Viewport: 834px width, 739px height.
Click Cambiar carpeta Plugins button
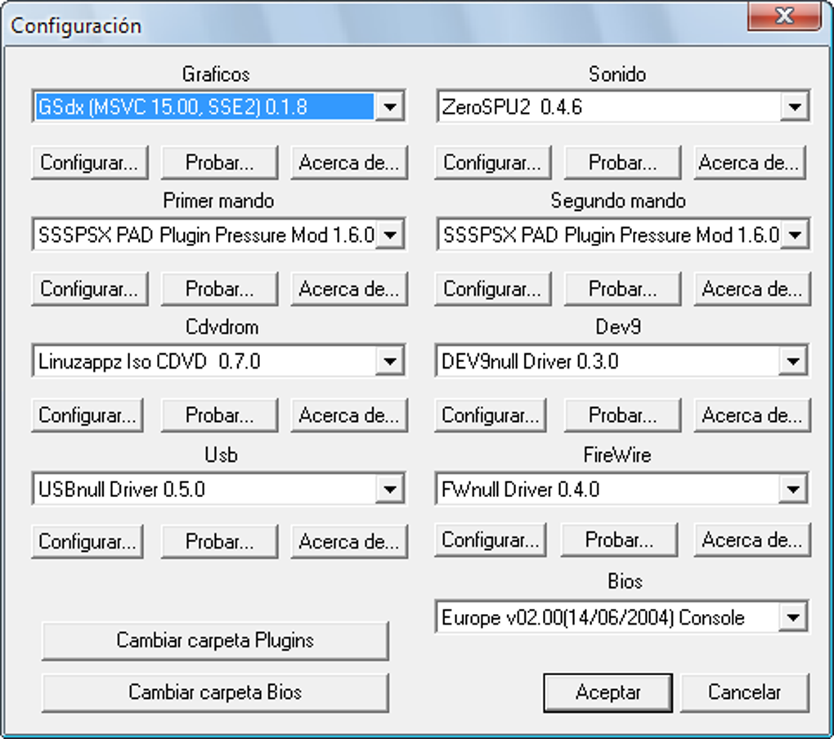point(215,641)
